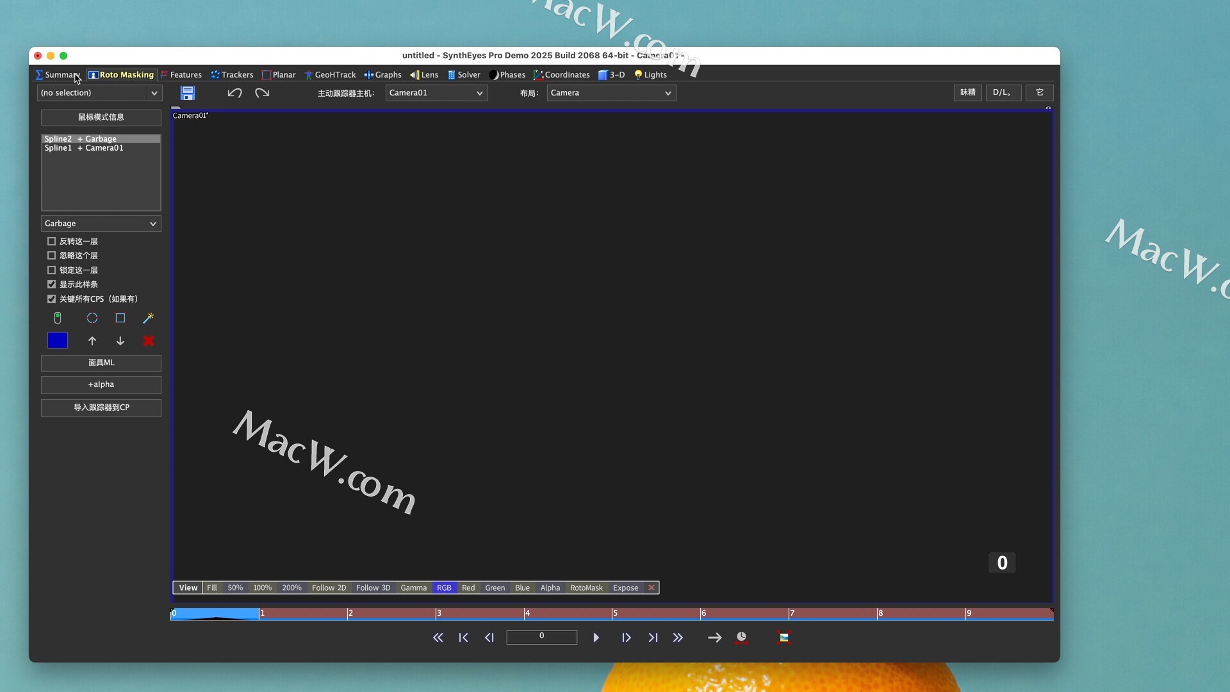Viewport: 1230px width, 692px height.
Task: Click the +alpha button
Action: [101, 384]
